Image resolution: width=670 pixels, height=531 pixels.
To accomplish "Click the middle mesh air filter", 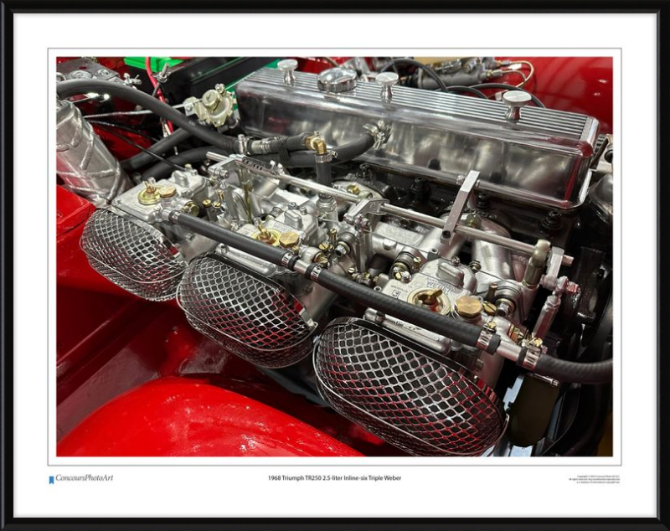I will tap(243, 308).
